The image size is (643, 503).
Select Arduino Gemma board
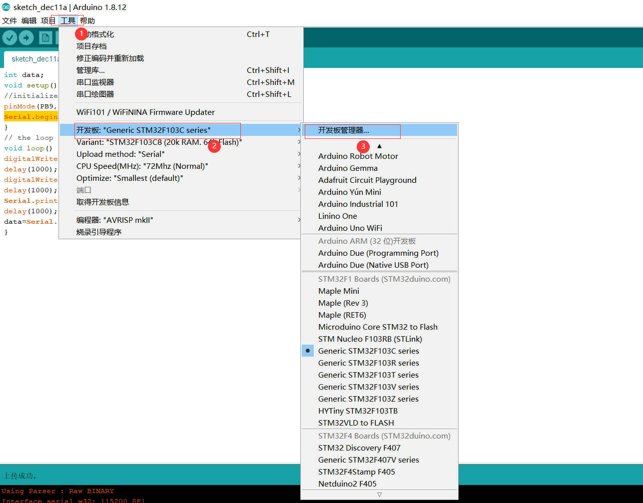pyautogui.click(x=380, y=168)
